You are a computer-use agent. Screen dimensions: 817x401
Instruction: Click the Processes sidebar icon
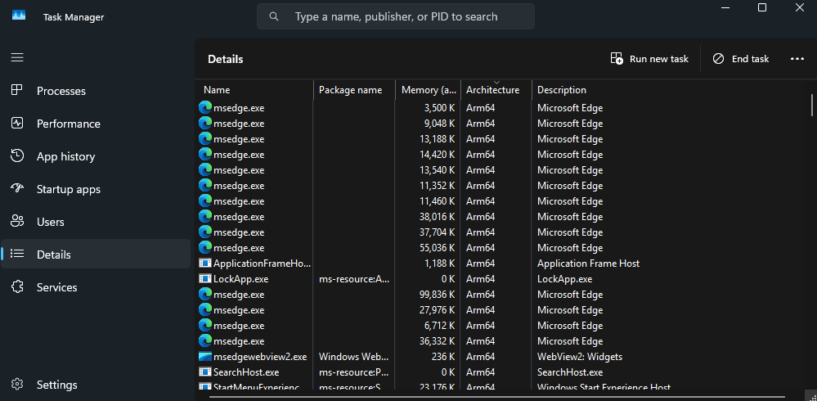pos(17,90)
